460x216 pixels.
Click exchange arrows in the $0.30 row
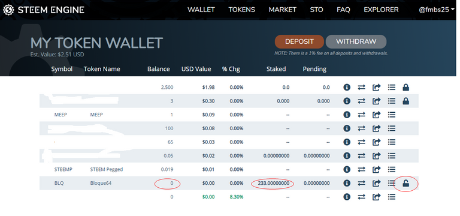361,101
